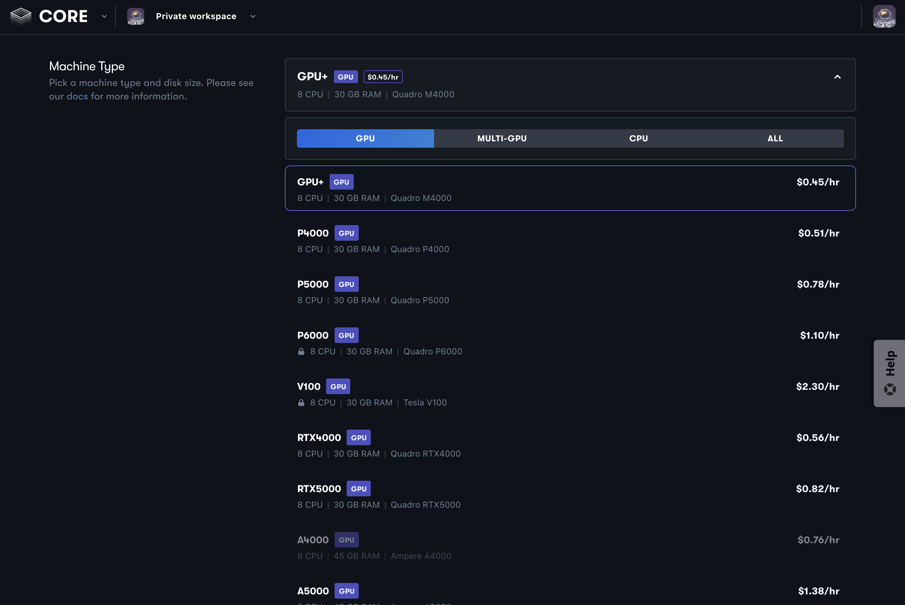Screen dimensions: 905x605
Task: Open Private workspace switcher label
Action: (x=196, y=16)
